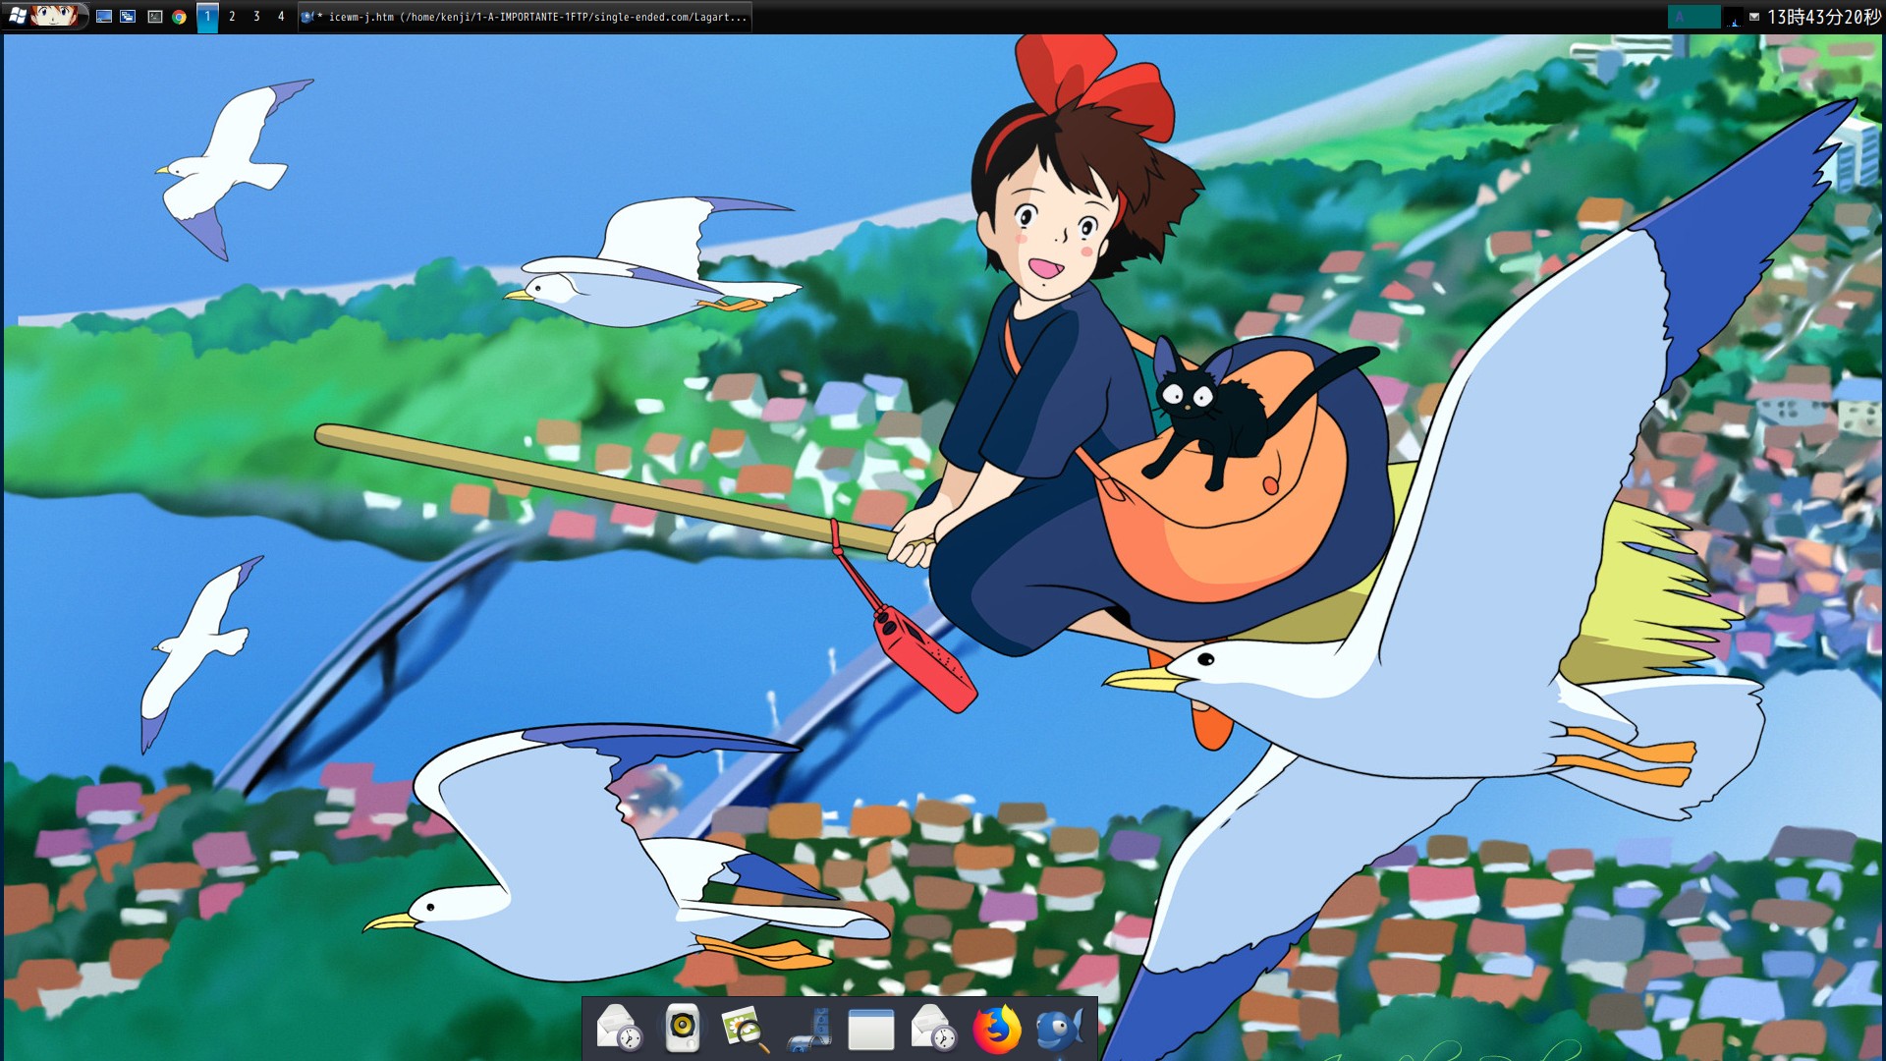Open the IceWM start menu button
This screenshot has height=1061, width=1886.
[44, 16]
